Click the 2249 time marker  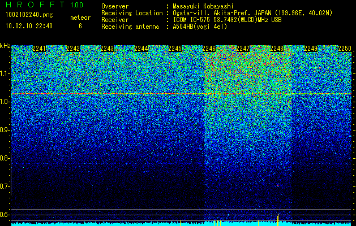(x=311, y=49)
